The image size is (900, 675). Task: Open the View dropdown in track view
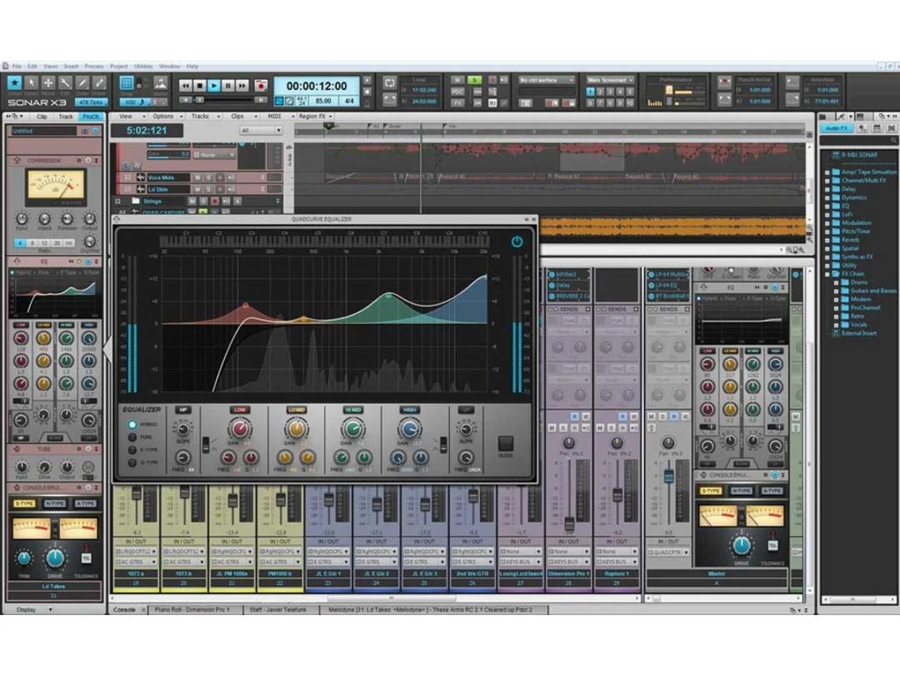point(128,117)
